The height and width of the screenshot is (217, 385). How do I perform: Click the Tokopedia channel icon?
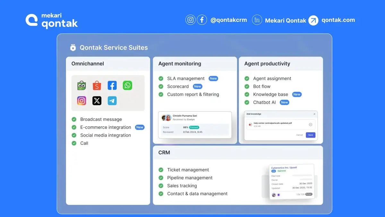point(81,86)
